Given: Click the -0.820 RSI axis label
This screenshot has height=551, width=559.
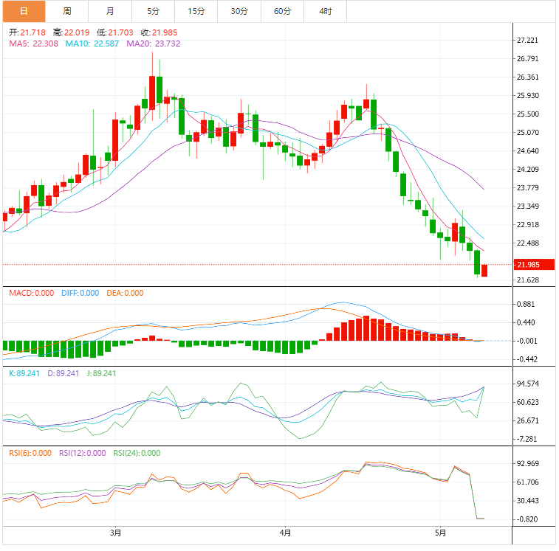Looking at the screenshot, I should (527, 519).
